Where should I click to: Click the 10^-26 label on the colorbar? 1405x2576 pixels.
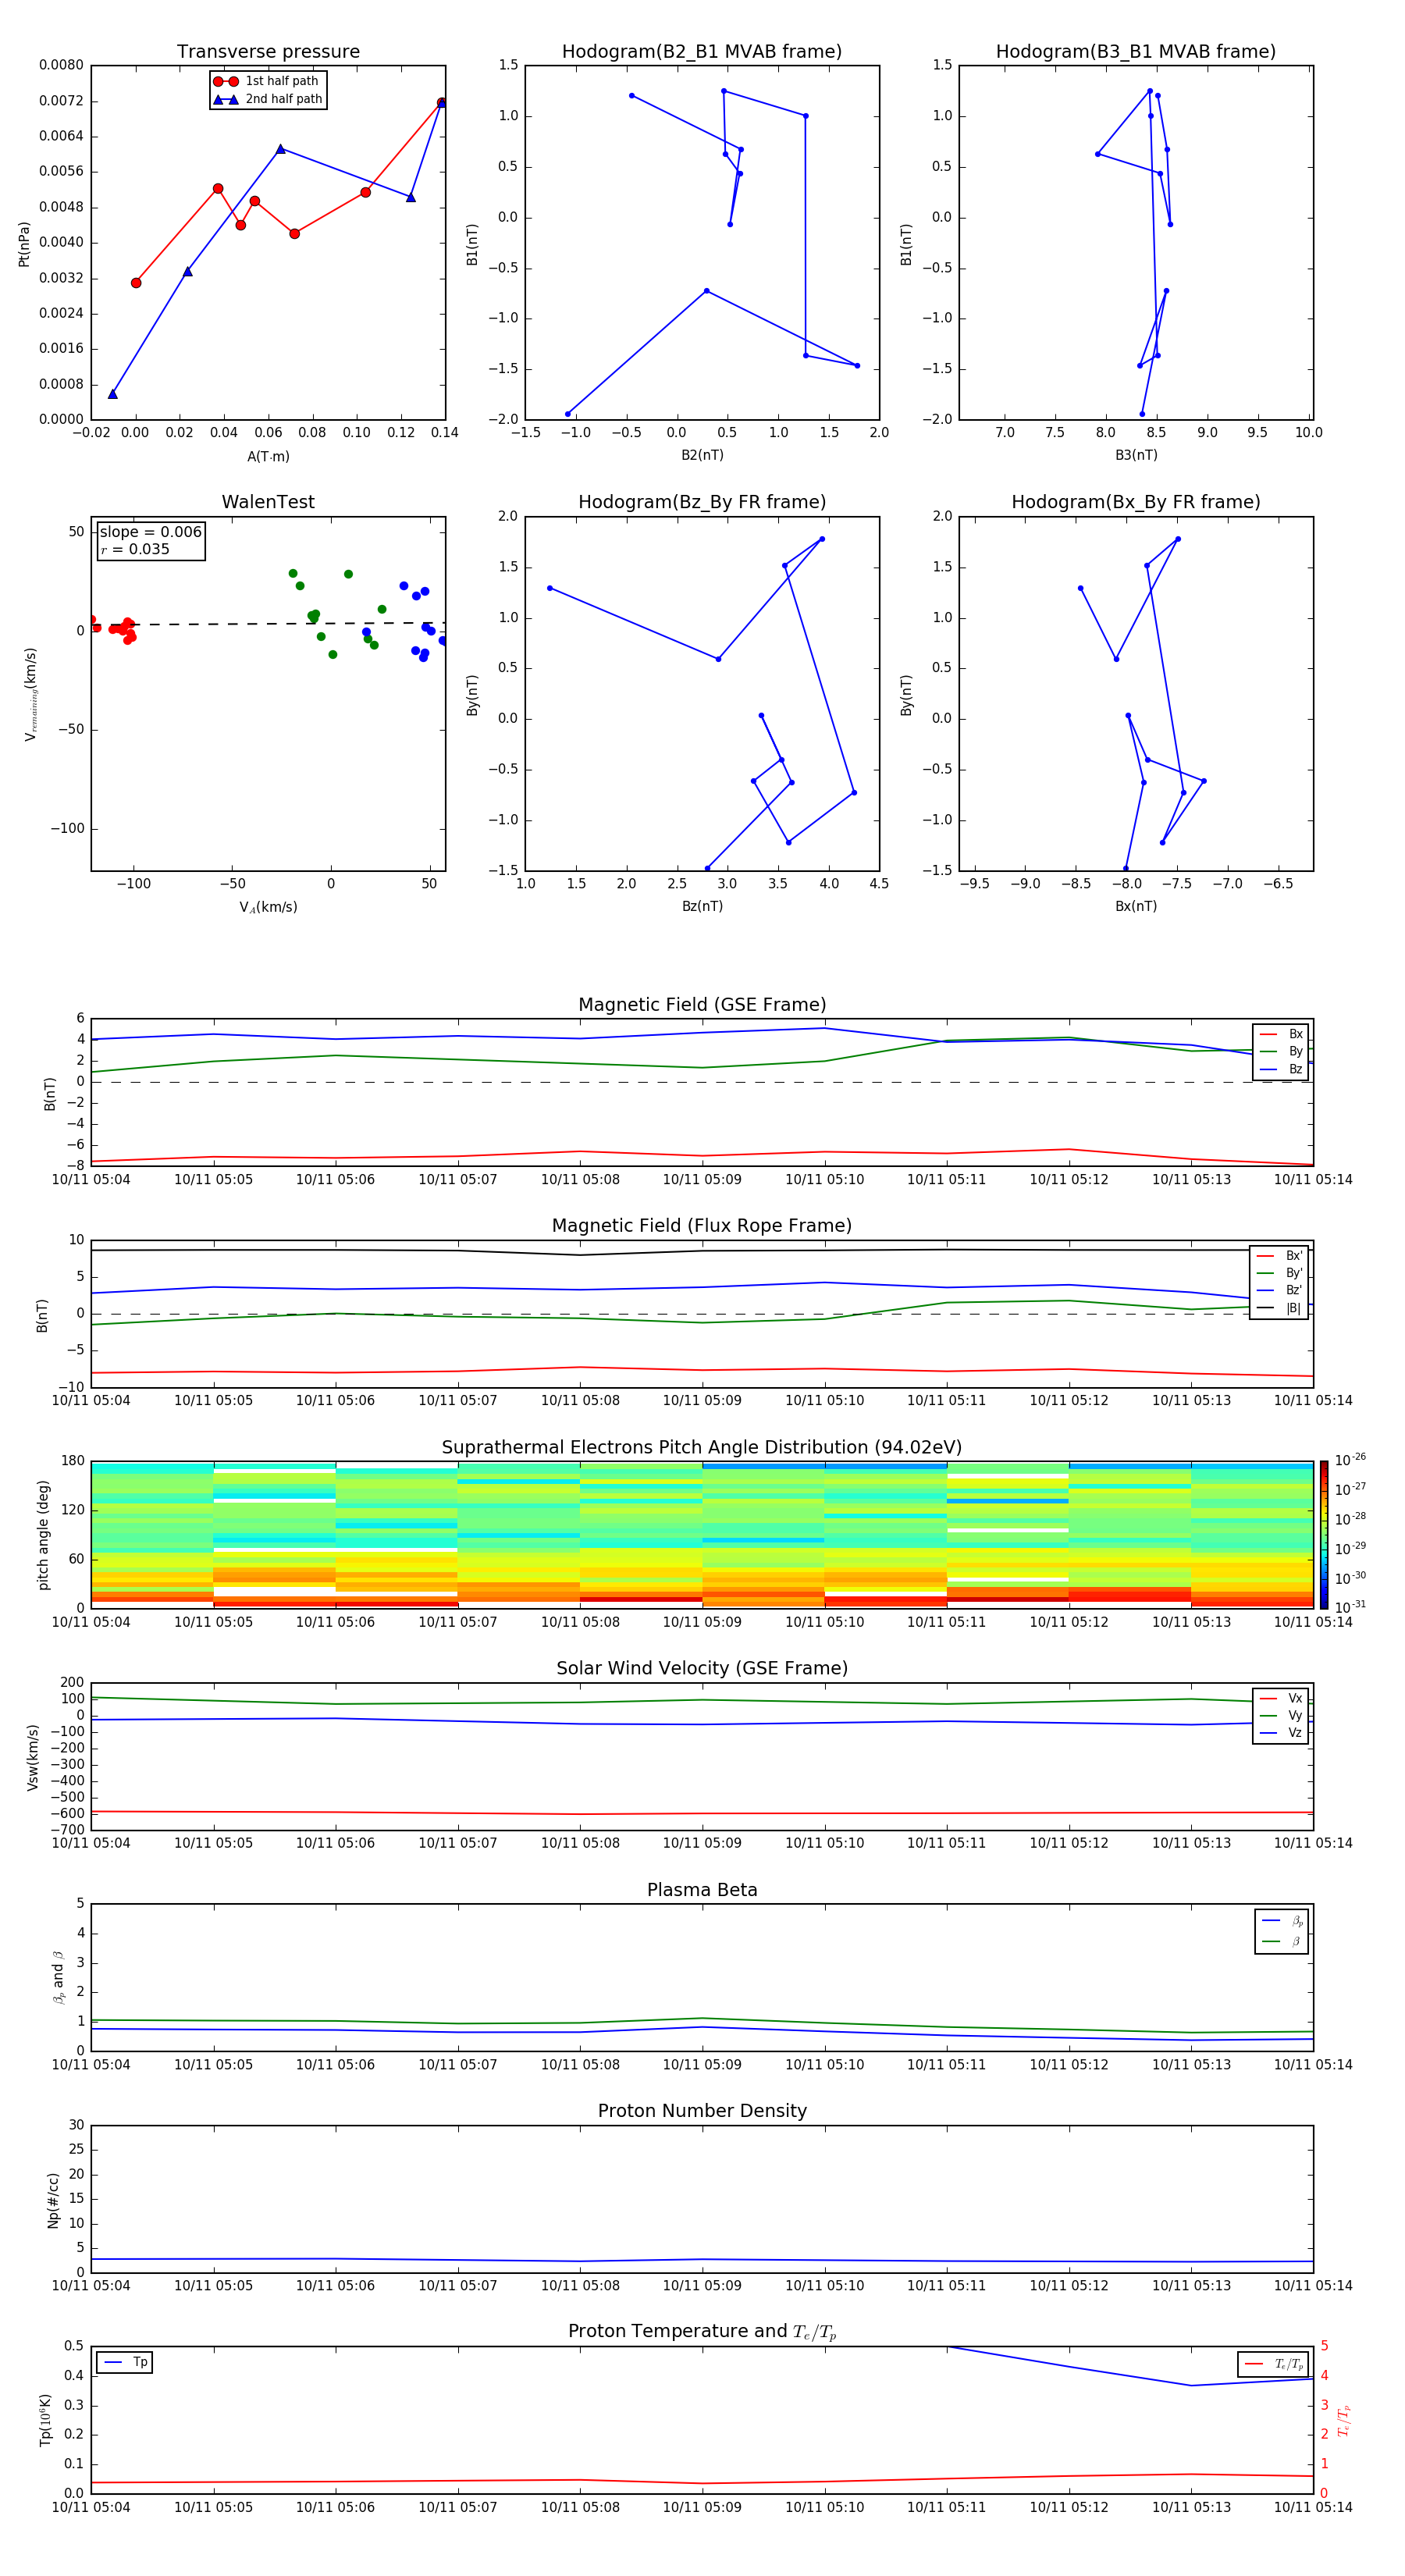point(1350,1460)
